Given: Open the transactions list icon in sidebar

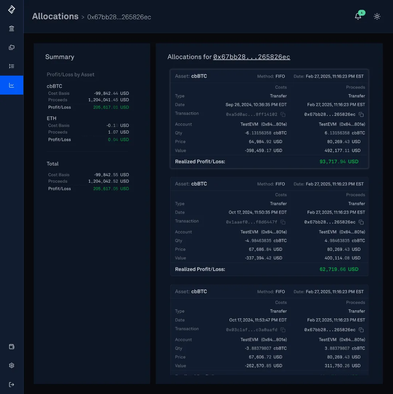Looking at the screenshot, I should coord(11,66).
